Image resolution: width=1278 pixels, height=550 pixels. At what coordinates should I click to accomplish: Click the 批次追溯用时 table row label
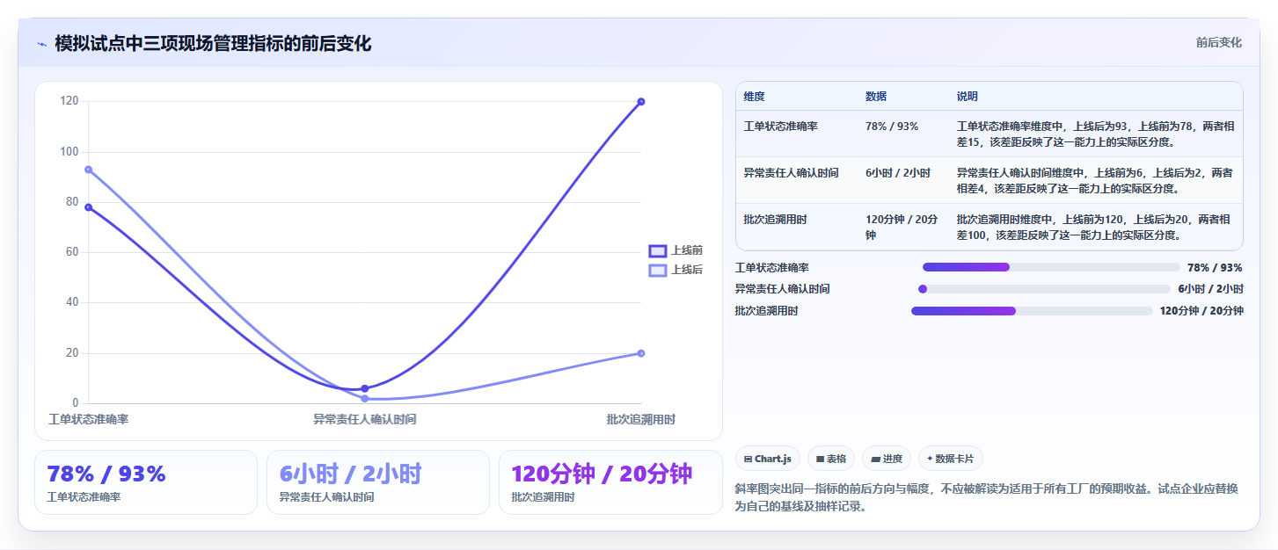776,220
